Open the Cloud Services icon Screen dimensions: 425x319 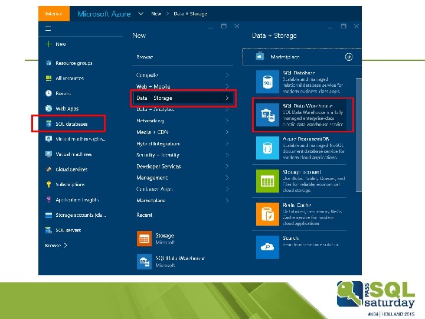click(x=48, y=170)
